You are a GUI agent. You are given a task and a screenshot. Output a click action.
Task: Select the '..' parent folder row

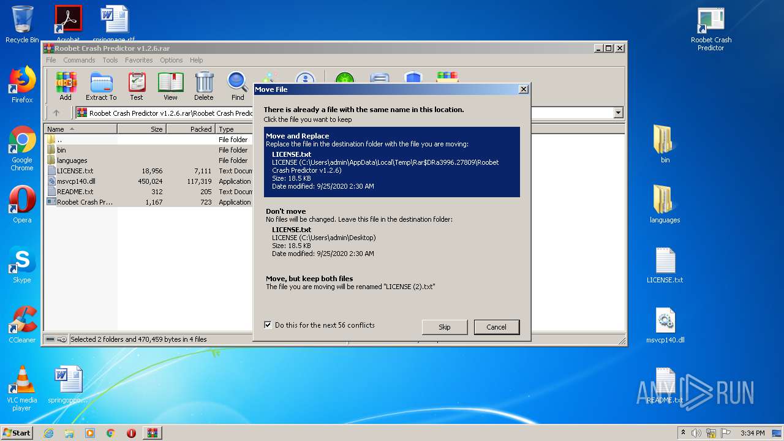(x=149, y=140)
